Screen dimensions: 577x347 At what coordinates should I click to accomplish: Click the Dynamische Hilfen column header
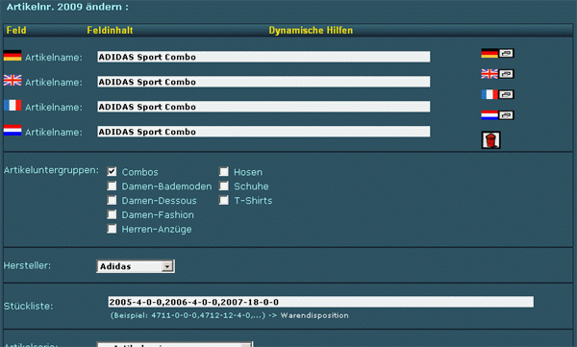311,30
